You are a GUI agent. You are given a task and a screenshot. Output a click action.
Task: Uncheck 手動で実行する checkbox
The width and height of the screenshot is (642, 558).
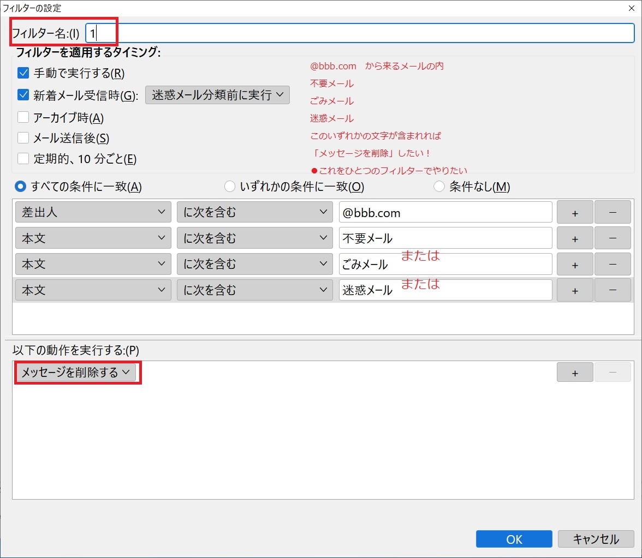click(x=23, y=73)
